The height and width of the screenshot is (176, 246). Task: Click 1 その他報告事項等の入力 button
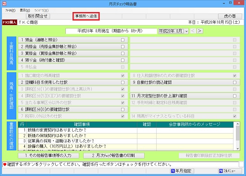point(49,155)
